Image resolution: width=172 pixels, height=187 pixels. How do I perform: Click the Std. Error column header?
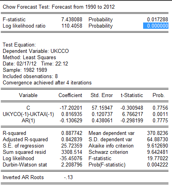[x=102, y=95]
